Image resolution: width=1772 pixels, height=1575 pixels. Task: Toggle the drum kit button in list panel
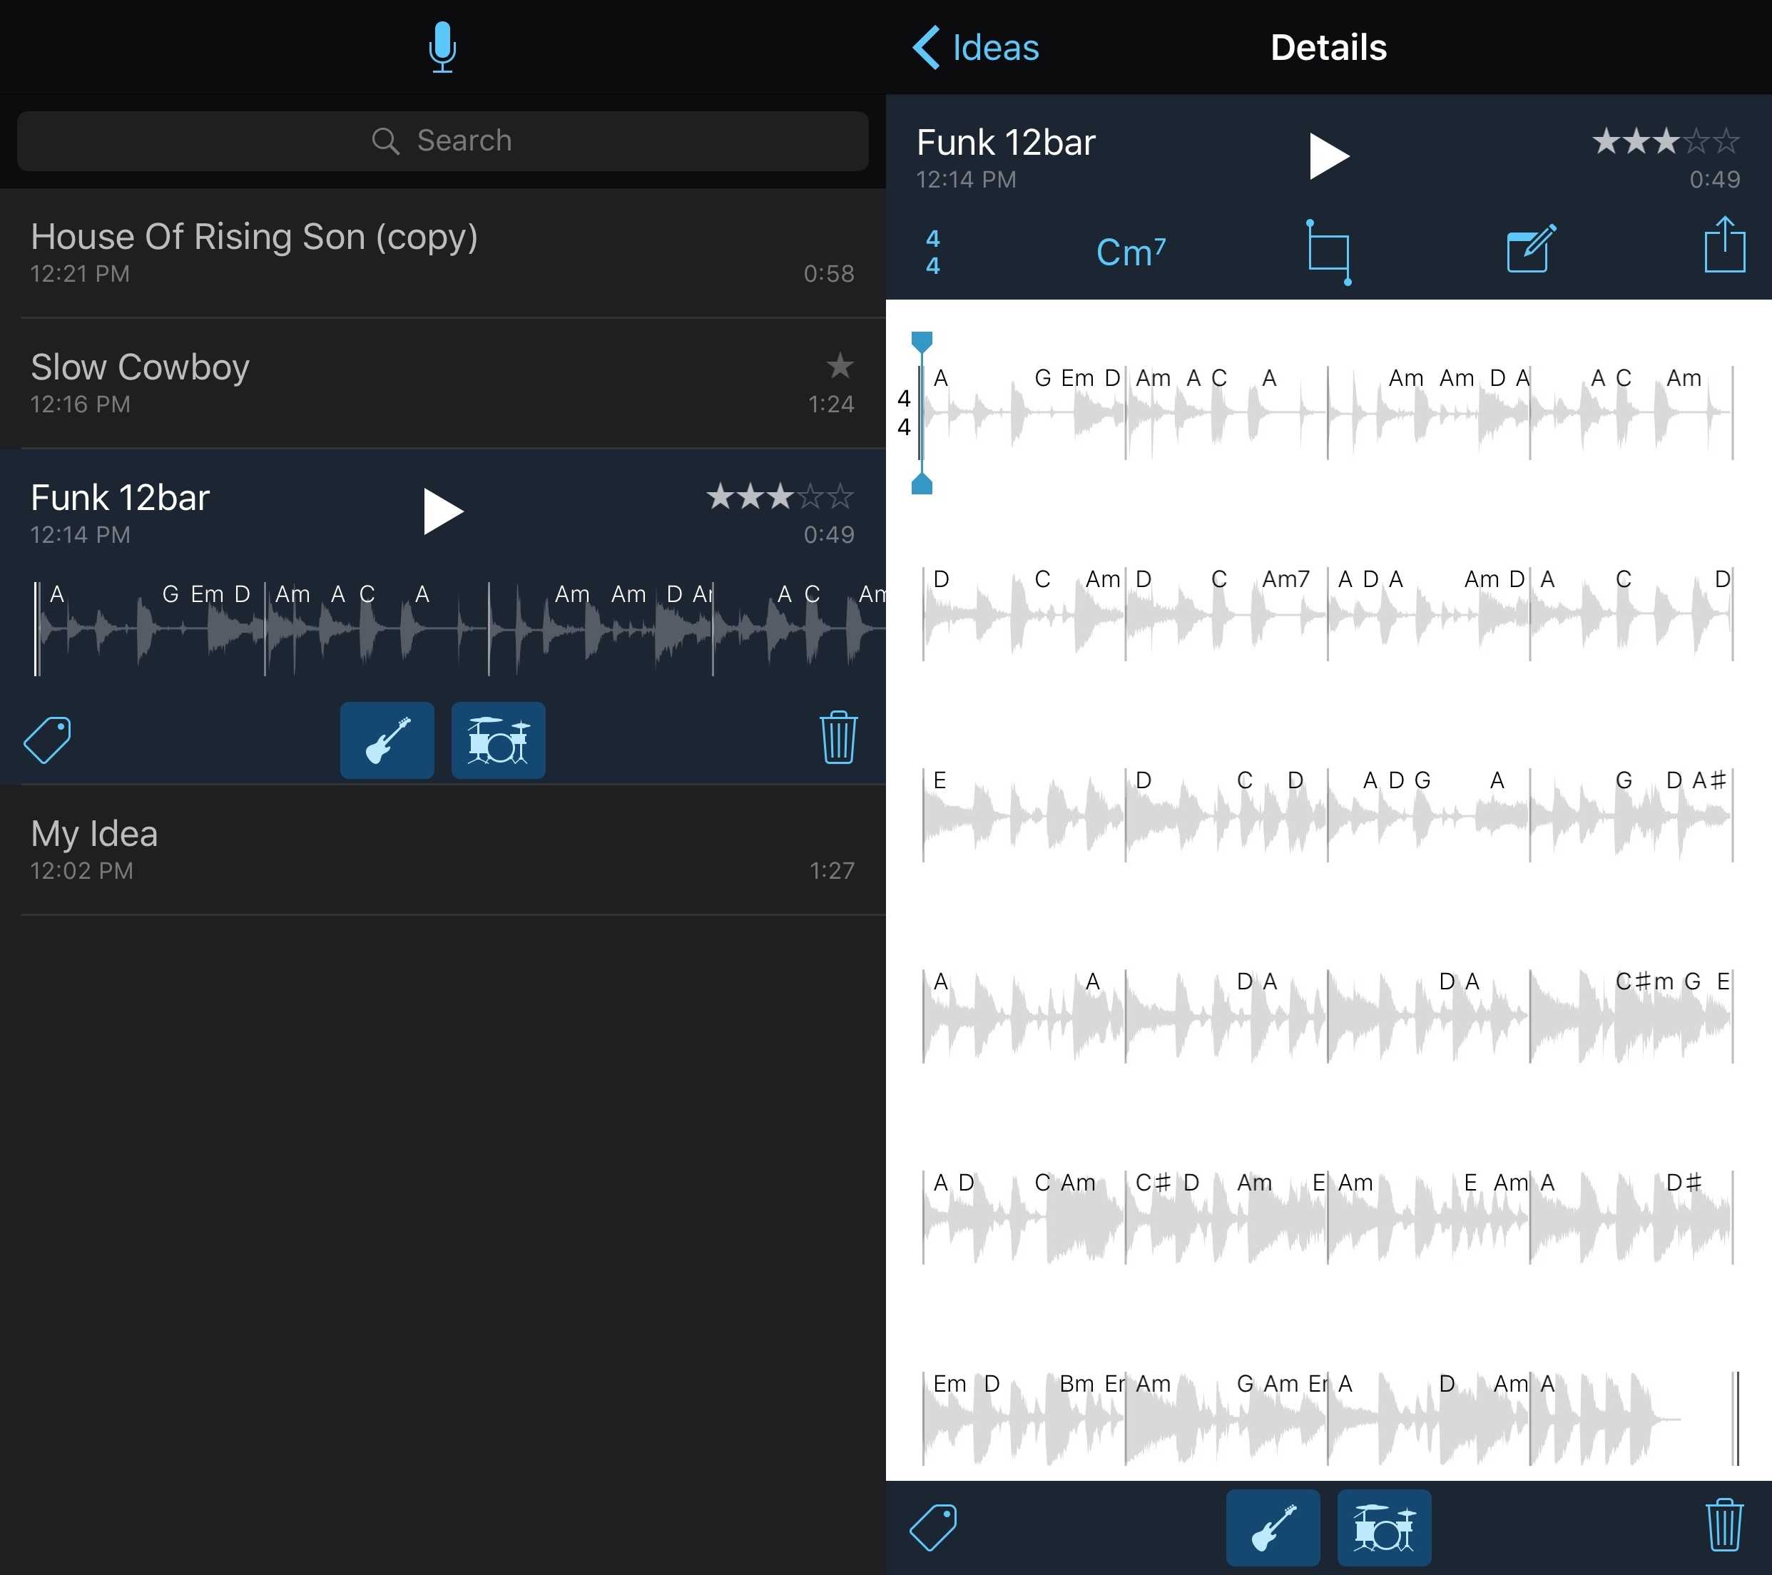tap(499, 740)
